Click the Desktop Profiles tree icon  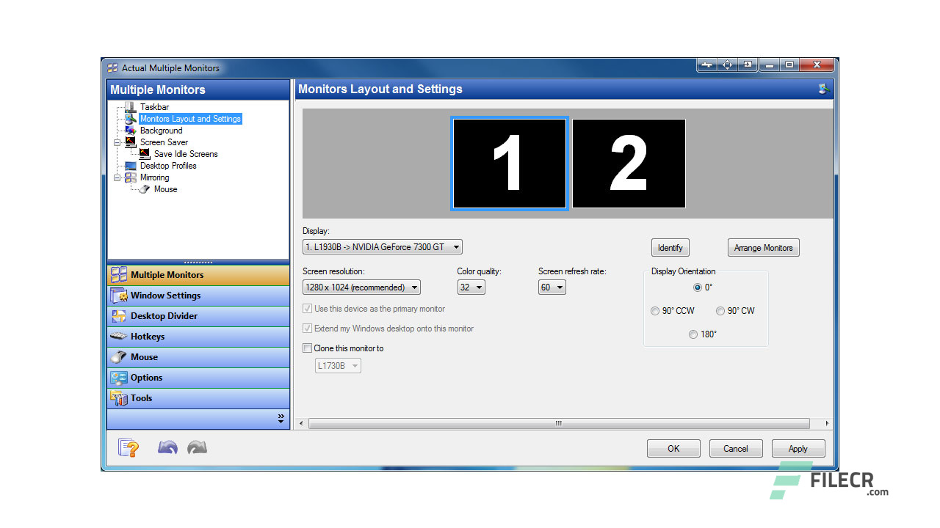(131, 166)
